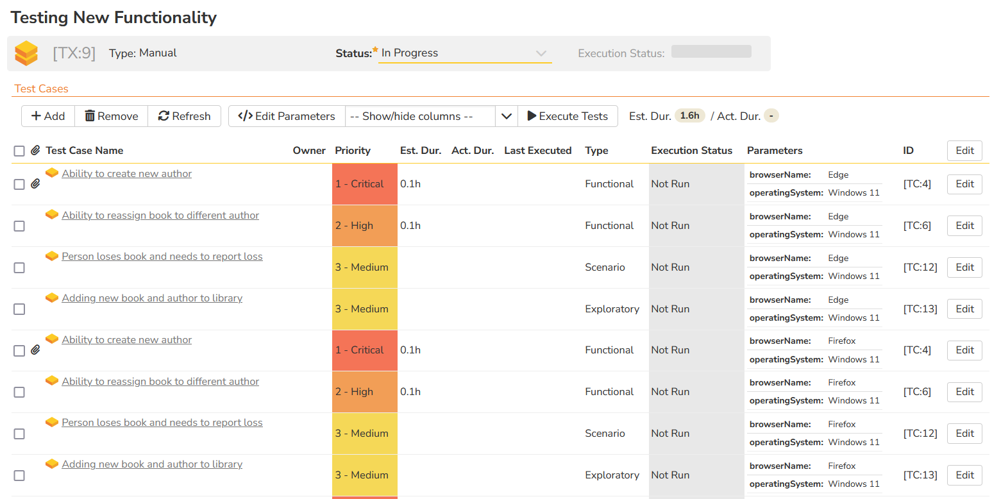The height and width of the screenshot is (499, 1001).
Task: Open the Edge 'Adding new book and author' link
Action: [x=152, y=298]
